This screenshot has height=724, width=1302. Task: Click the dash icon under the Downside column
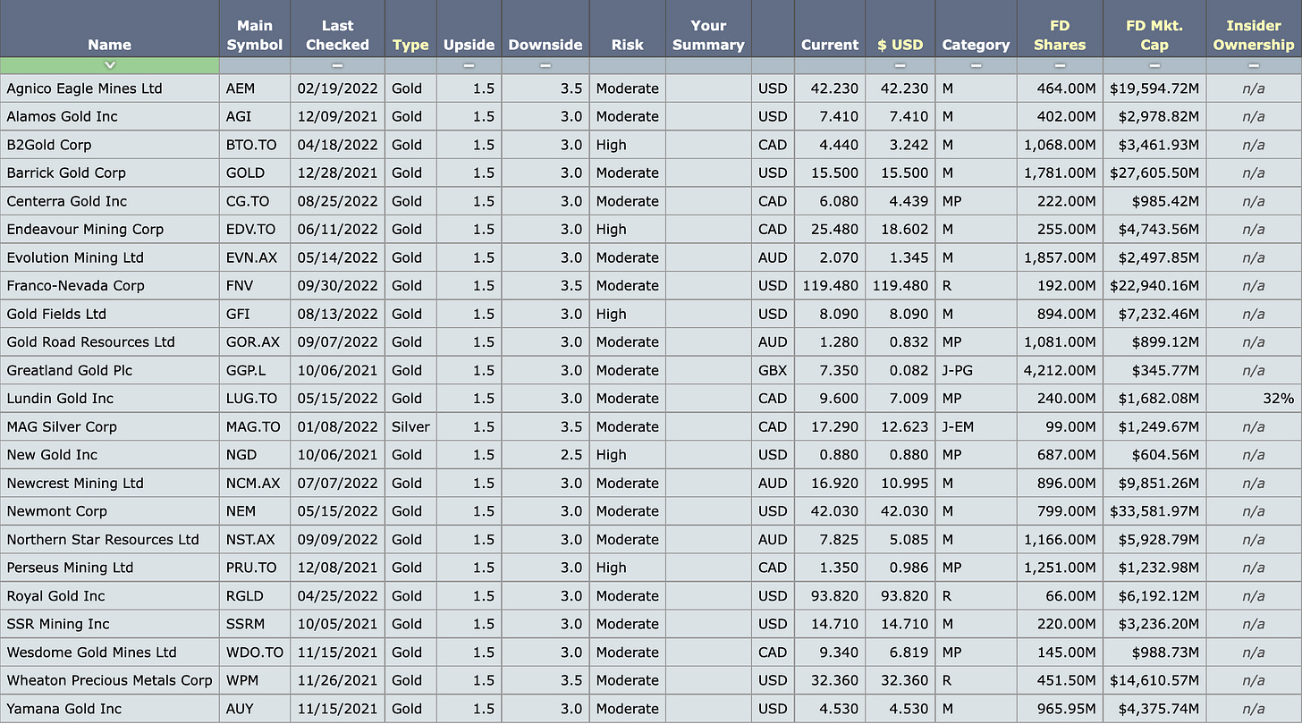(x=545, y=64)
